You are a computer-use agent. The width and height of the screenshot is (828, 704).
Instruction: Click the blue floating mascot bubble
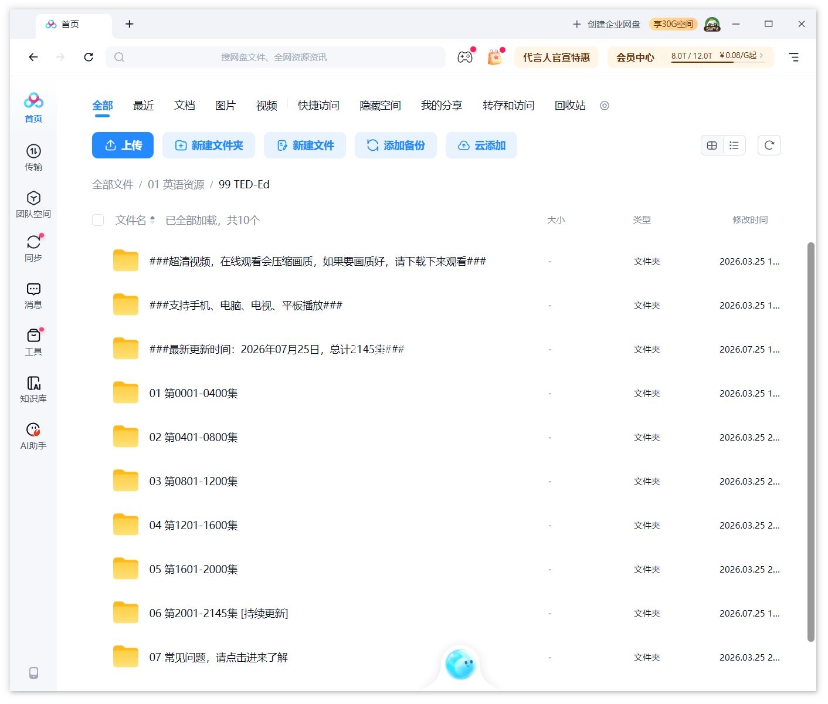click(x=460, y=664)
